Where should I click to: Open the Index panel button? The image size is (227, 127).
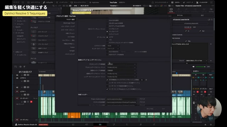point(62,2)
